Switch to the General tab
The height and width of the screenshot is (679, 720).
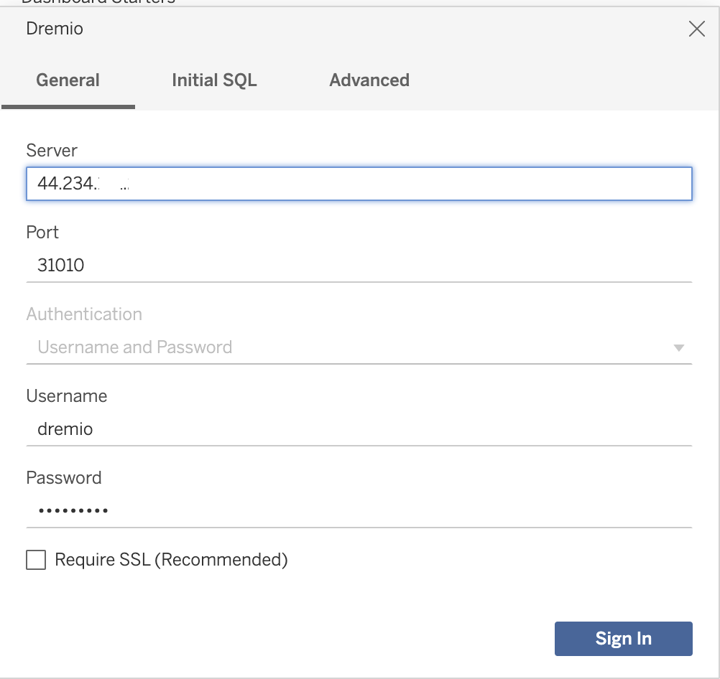point(68,80)
